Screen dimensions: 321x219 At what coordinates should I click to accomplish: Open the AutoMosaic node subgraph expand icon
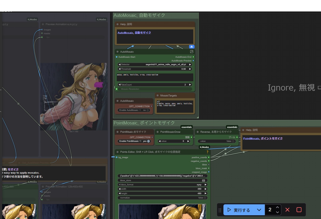click(191, 52)
